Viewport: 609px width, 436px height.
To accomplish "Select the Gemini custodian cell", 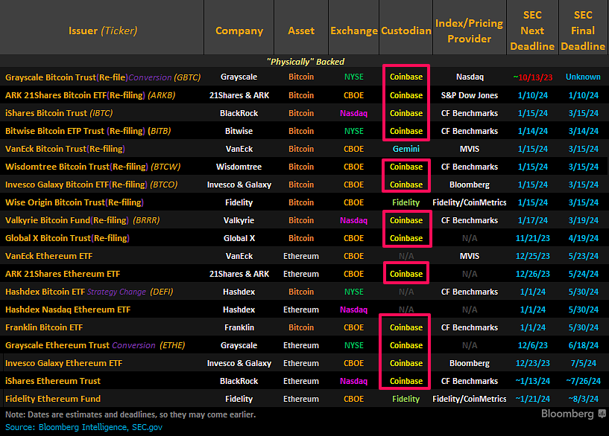I will coord(406,149).
